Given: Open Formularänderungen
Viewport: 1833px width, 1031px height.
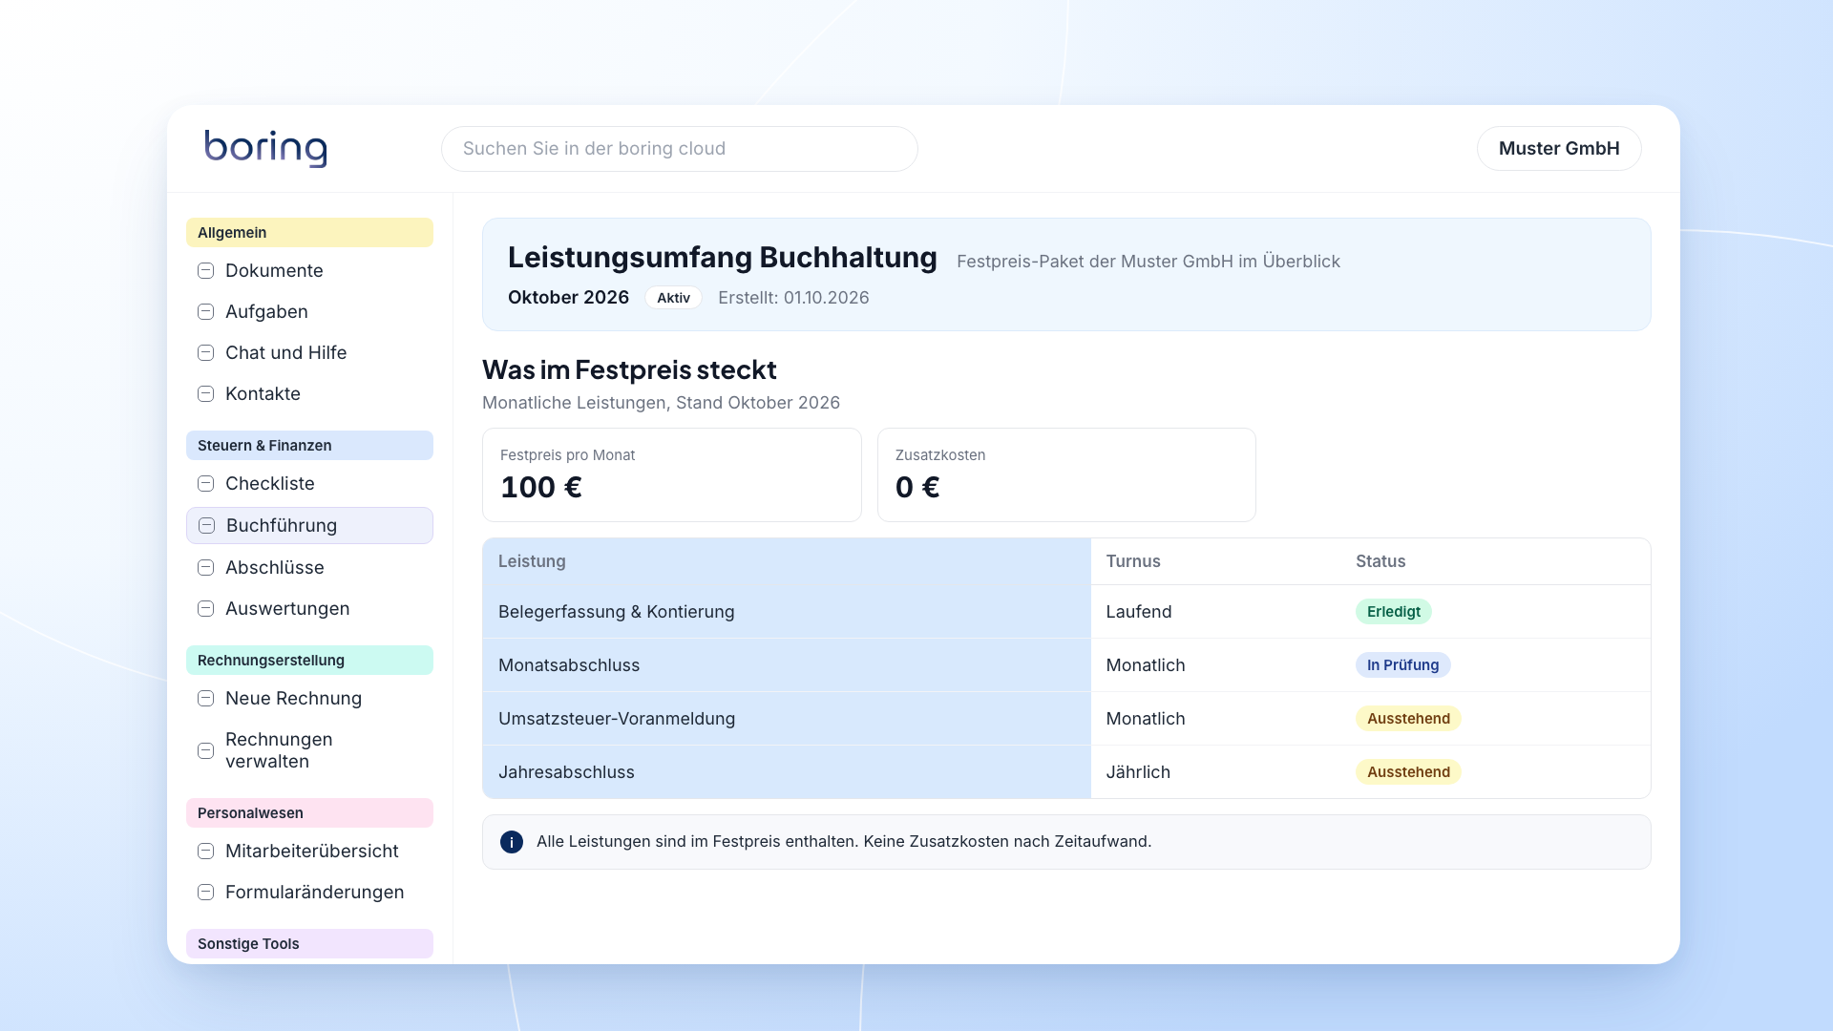Looking at the screenshot, I should [309, 893].
